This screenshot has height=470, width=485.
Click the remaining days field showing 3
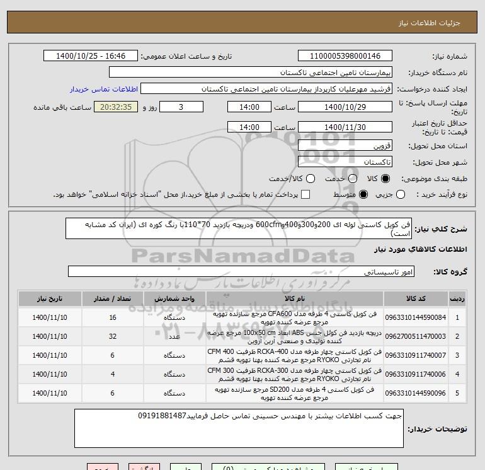pos(181,107)
